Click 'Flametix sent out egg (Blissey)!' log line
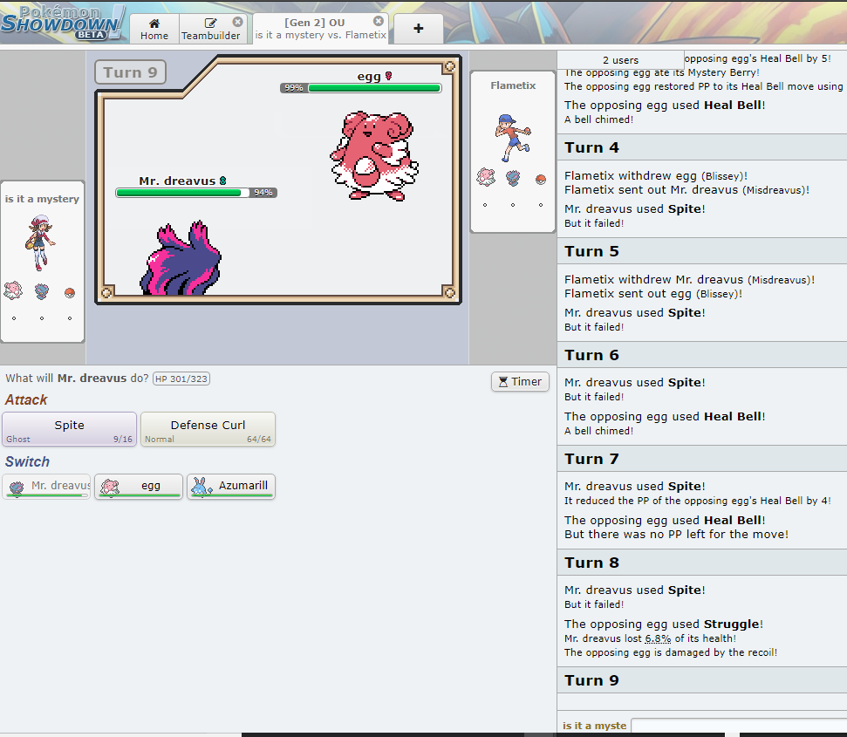 (653, 294)
